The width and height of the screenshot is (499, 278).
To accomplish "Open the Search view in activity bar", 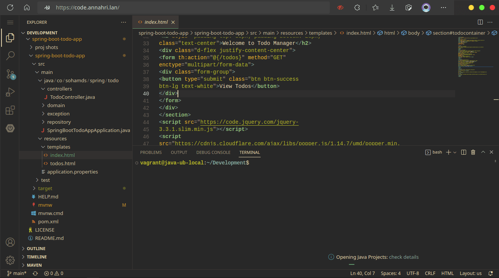I will coord(10,56).
